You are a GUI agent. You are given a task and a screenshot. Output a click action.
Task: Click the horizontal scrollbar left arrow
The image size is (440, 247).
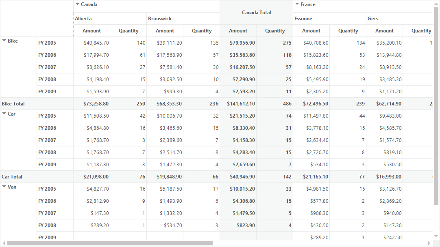click(4, 243)
